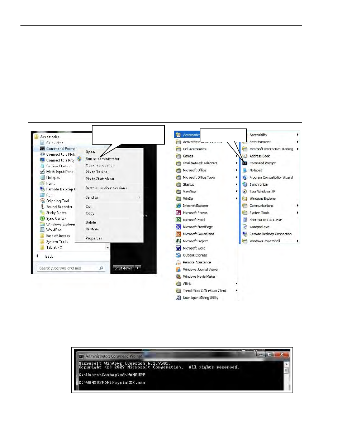Choose Pin to Start Menu

[100, 179]
